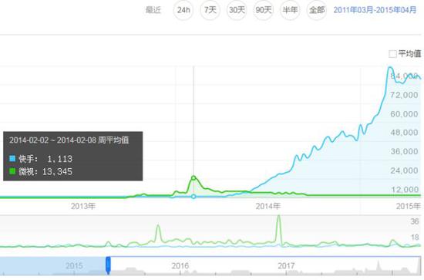Click the 2016 label in timeline scrubber
This screenshot has width=424, height=280.
[180, 265]
